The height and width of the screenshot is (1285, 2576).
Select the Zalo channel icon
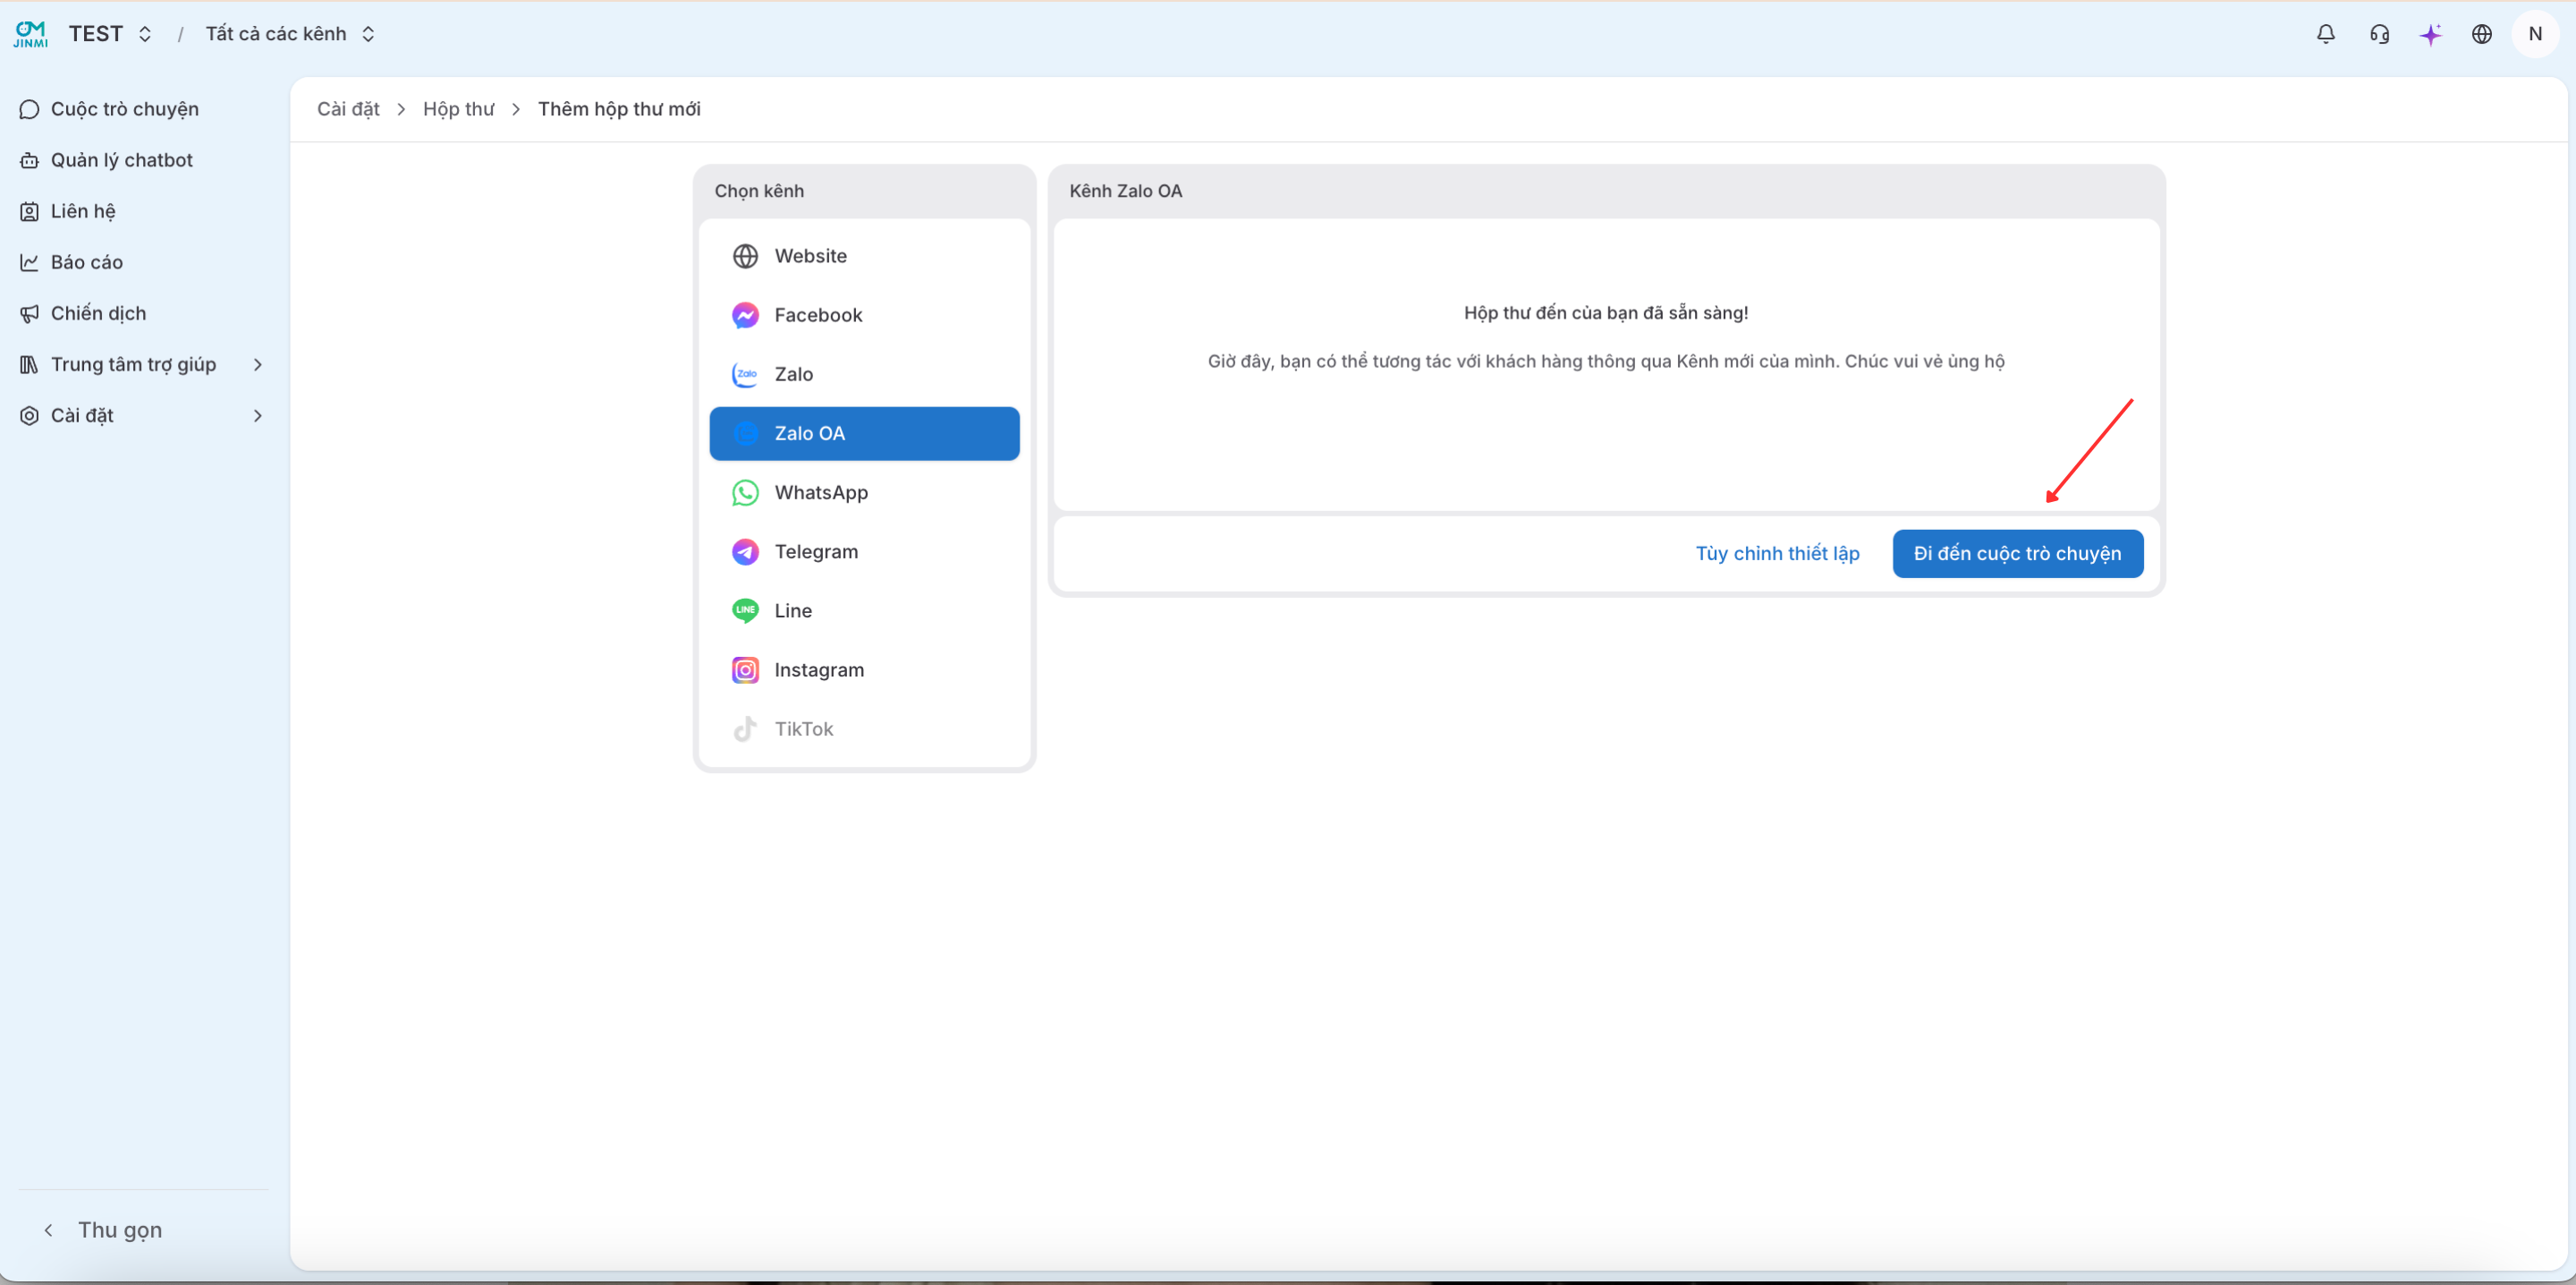click(745, 374)
